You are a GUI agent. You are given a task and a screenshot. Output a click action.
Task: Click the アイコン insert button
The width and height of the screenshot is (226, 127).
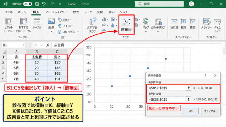65,26
